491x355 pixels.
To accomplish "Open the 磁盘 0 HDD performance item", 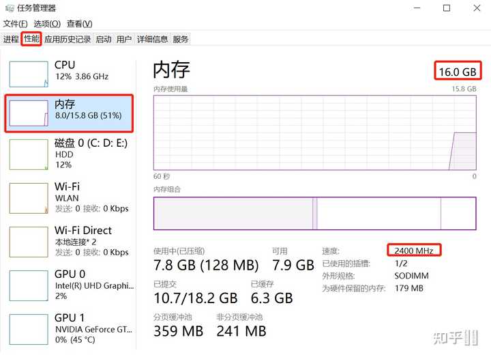I will coord(69,154).
